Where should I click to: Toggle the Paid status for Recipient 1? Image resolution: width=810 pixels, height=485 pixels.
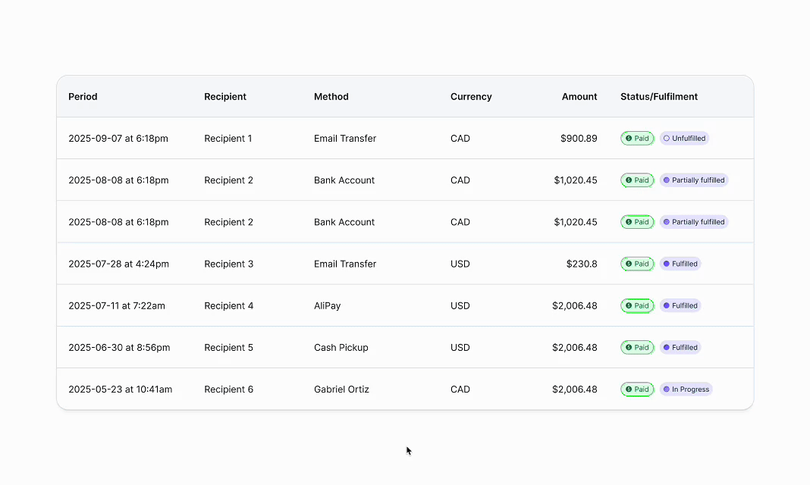click(x=637, y=138)
